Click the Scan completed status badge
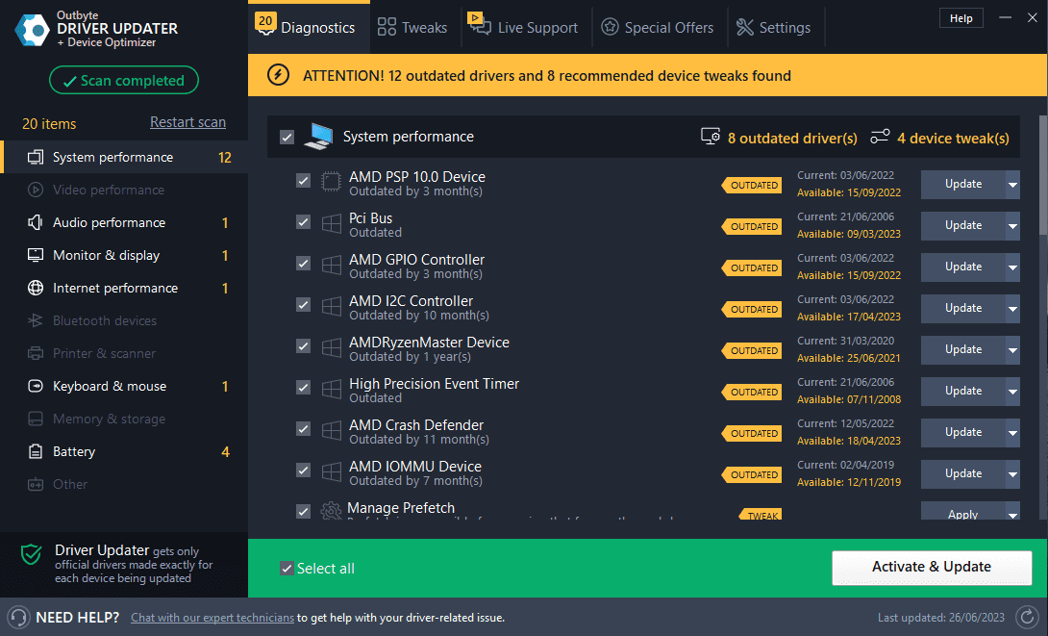This screenshot has width=1048, height=636. pos(124,80)
